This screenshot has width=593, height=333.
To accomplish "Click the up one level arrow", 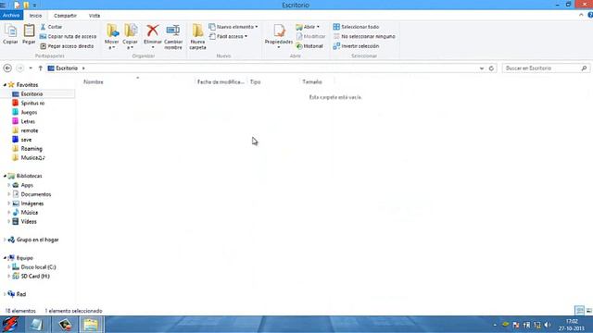I will (41, 68).
